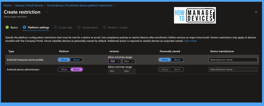This screenshot has height=106, width=264.
Task: Click the Personally owned column header
Action: 170,51
